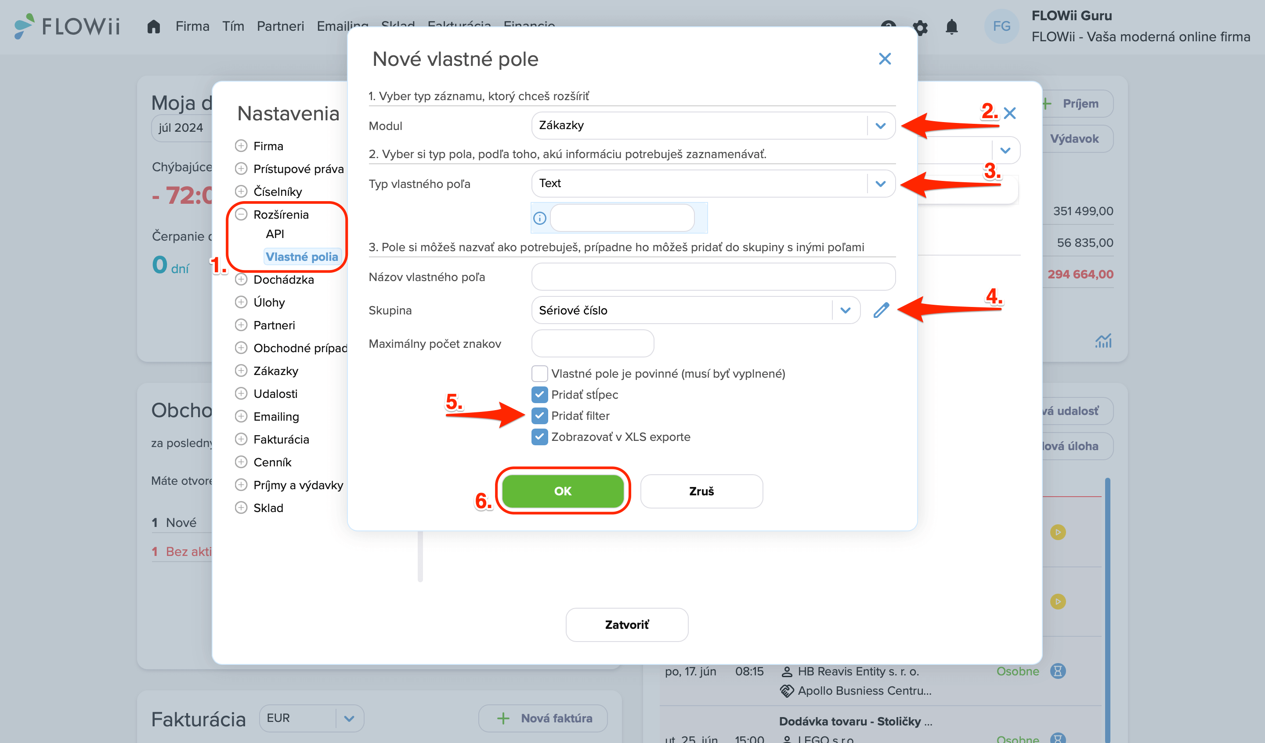Confirm with the green OK button

point(563,491)
